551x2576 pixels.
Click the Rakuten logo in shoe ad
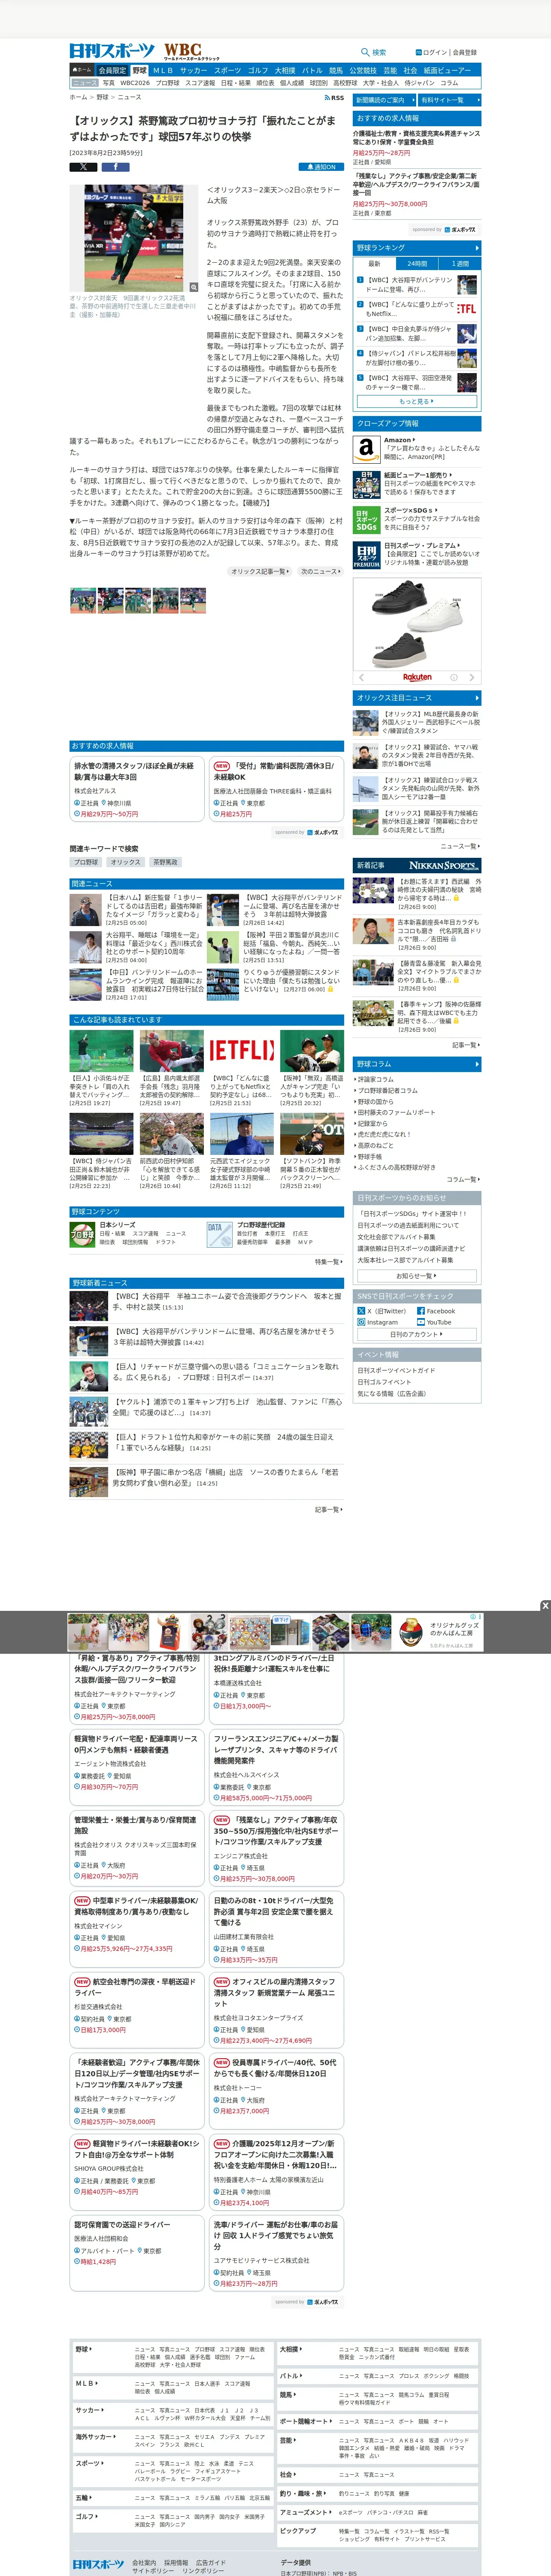click(x=417, y=677)
